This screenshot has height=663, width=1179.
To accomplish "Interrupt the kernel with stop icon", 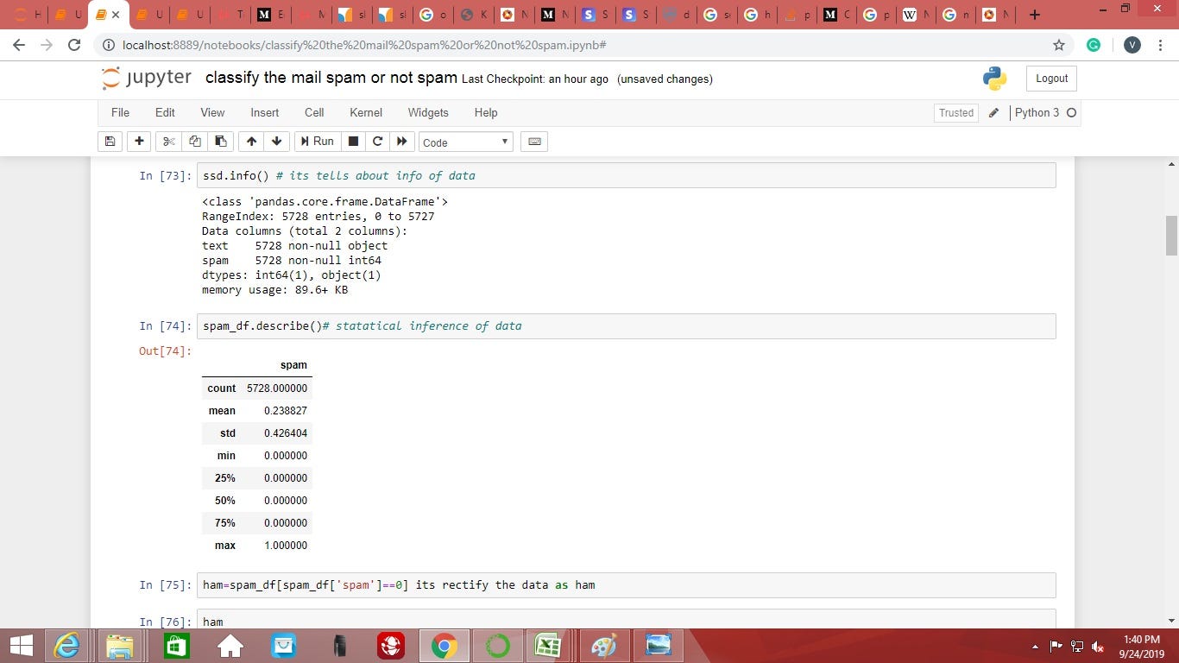I will (353, 141).
